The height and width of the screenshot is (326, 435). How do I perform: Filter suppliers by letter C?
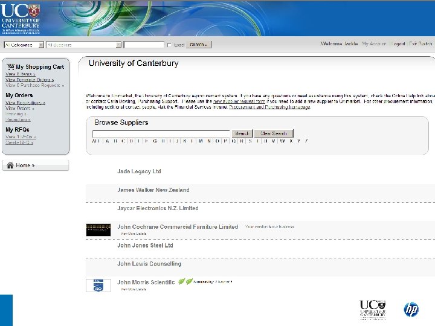pyautogui.click(x=123, y=141)
